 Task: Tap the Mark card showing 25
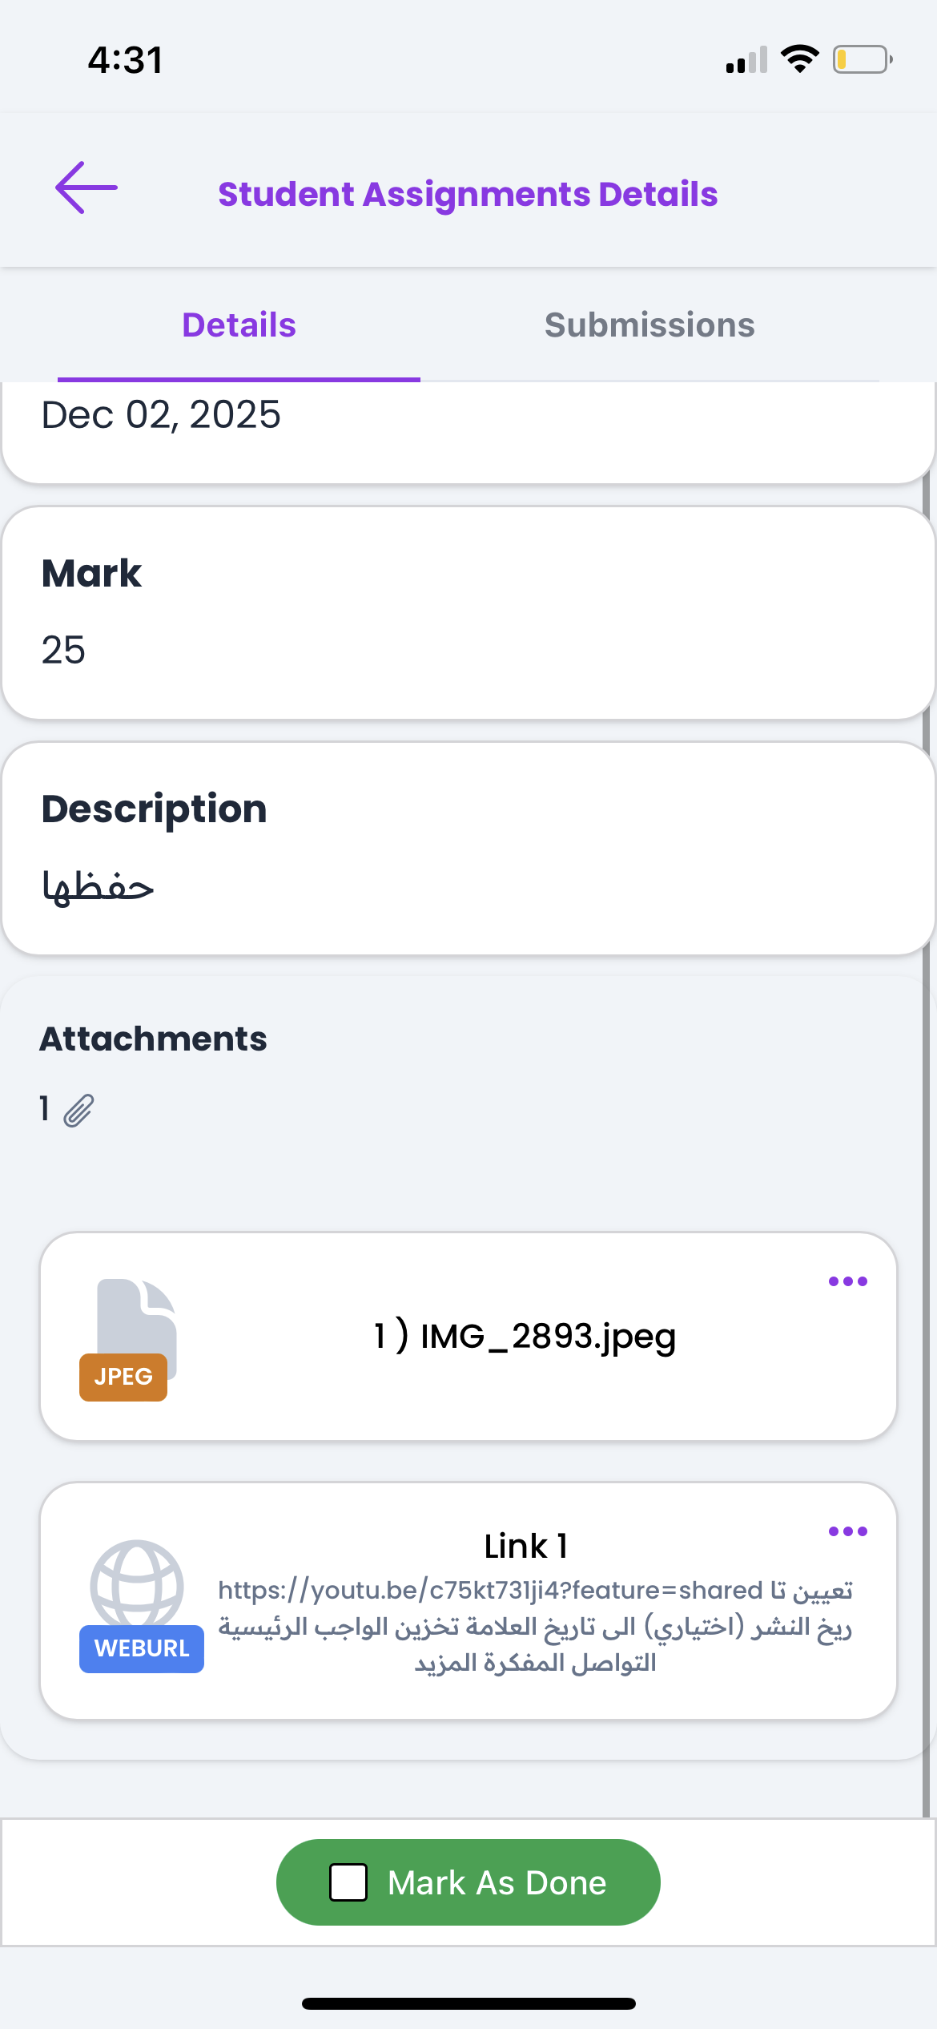point(468,612)
